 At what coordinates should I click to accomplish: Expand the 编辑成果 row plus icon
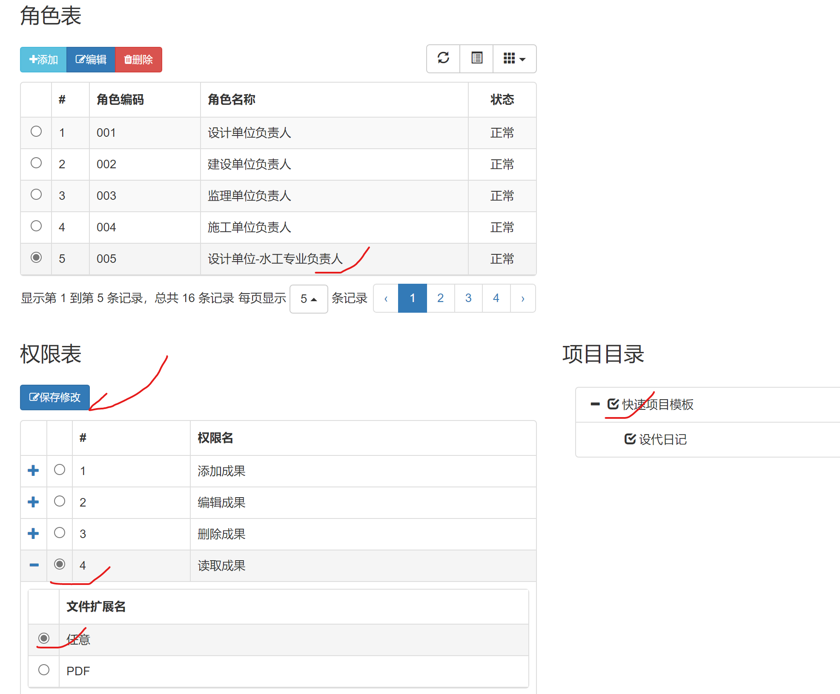tap(33, 502)
